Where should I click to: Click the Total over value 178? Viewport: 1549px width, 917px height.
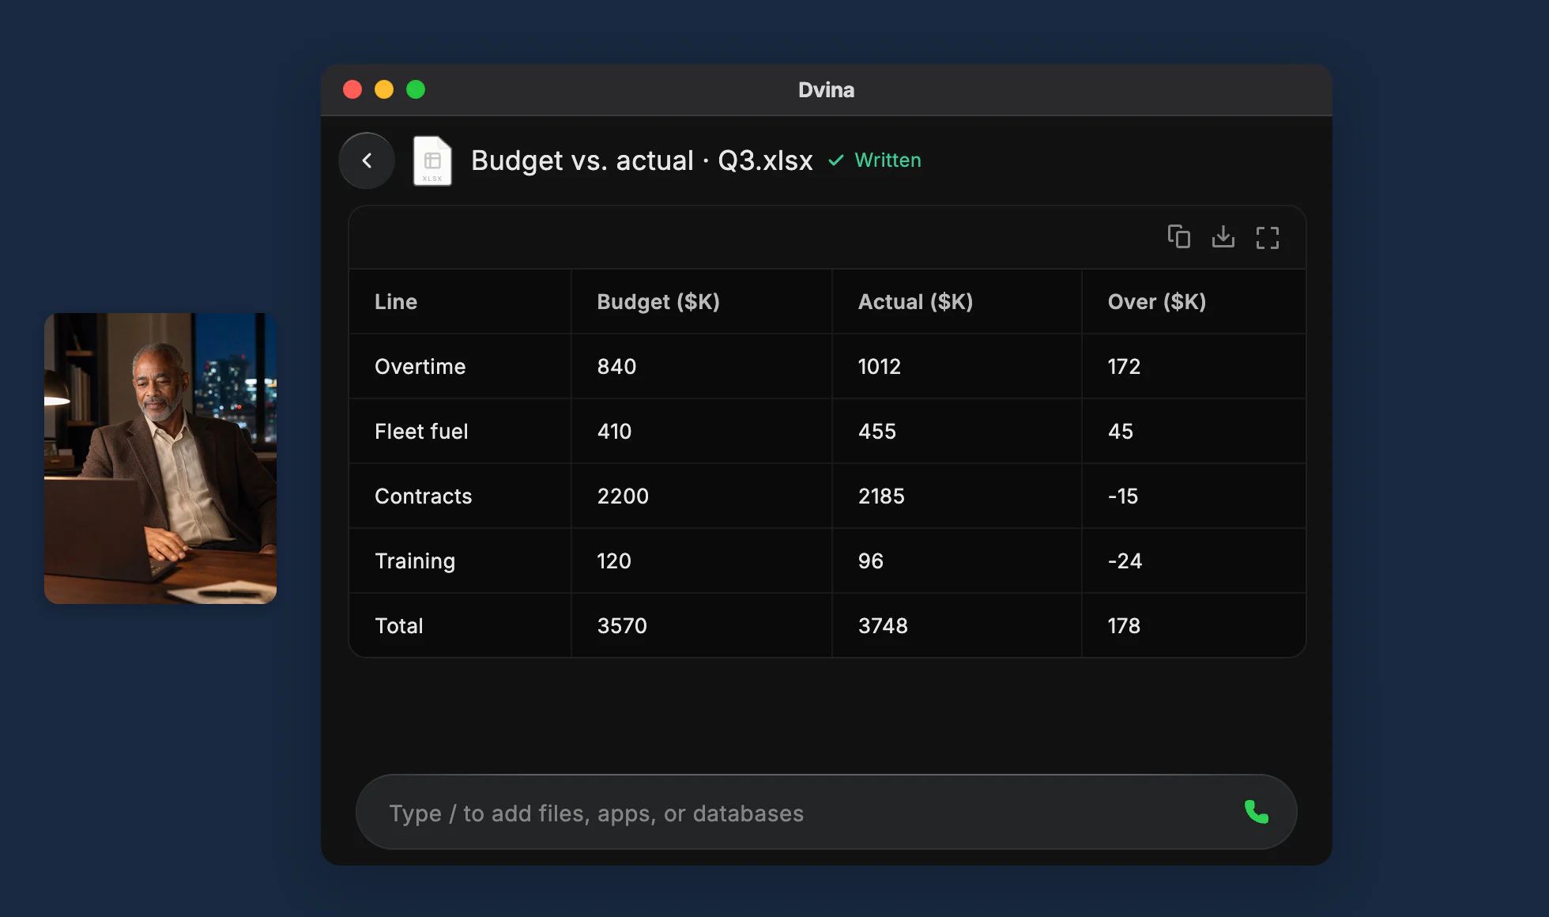point(1124,625)
